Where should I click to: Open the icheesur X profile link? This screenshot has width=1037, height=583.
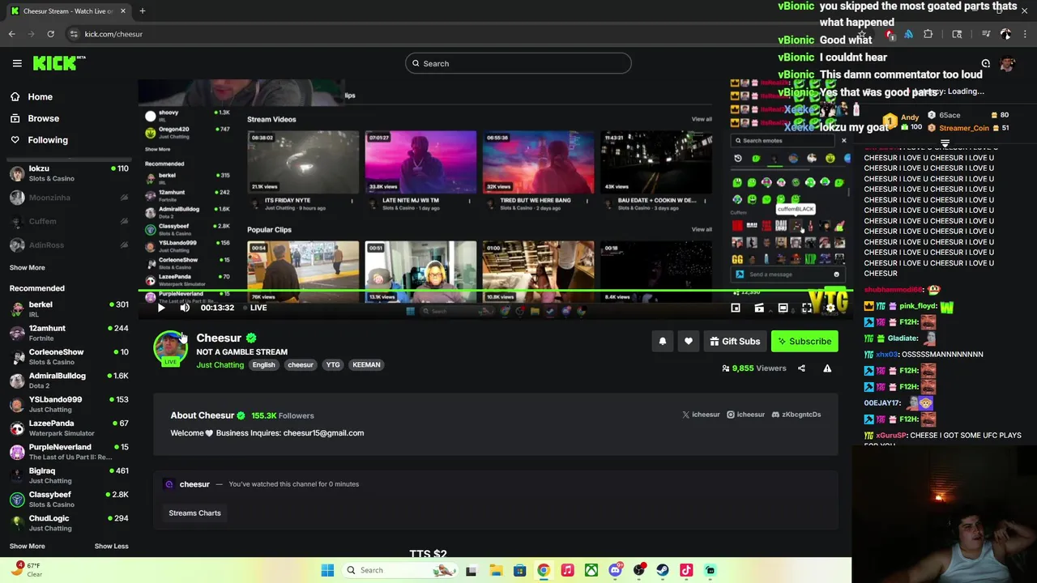click(701, 415)
